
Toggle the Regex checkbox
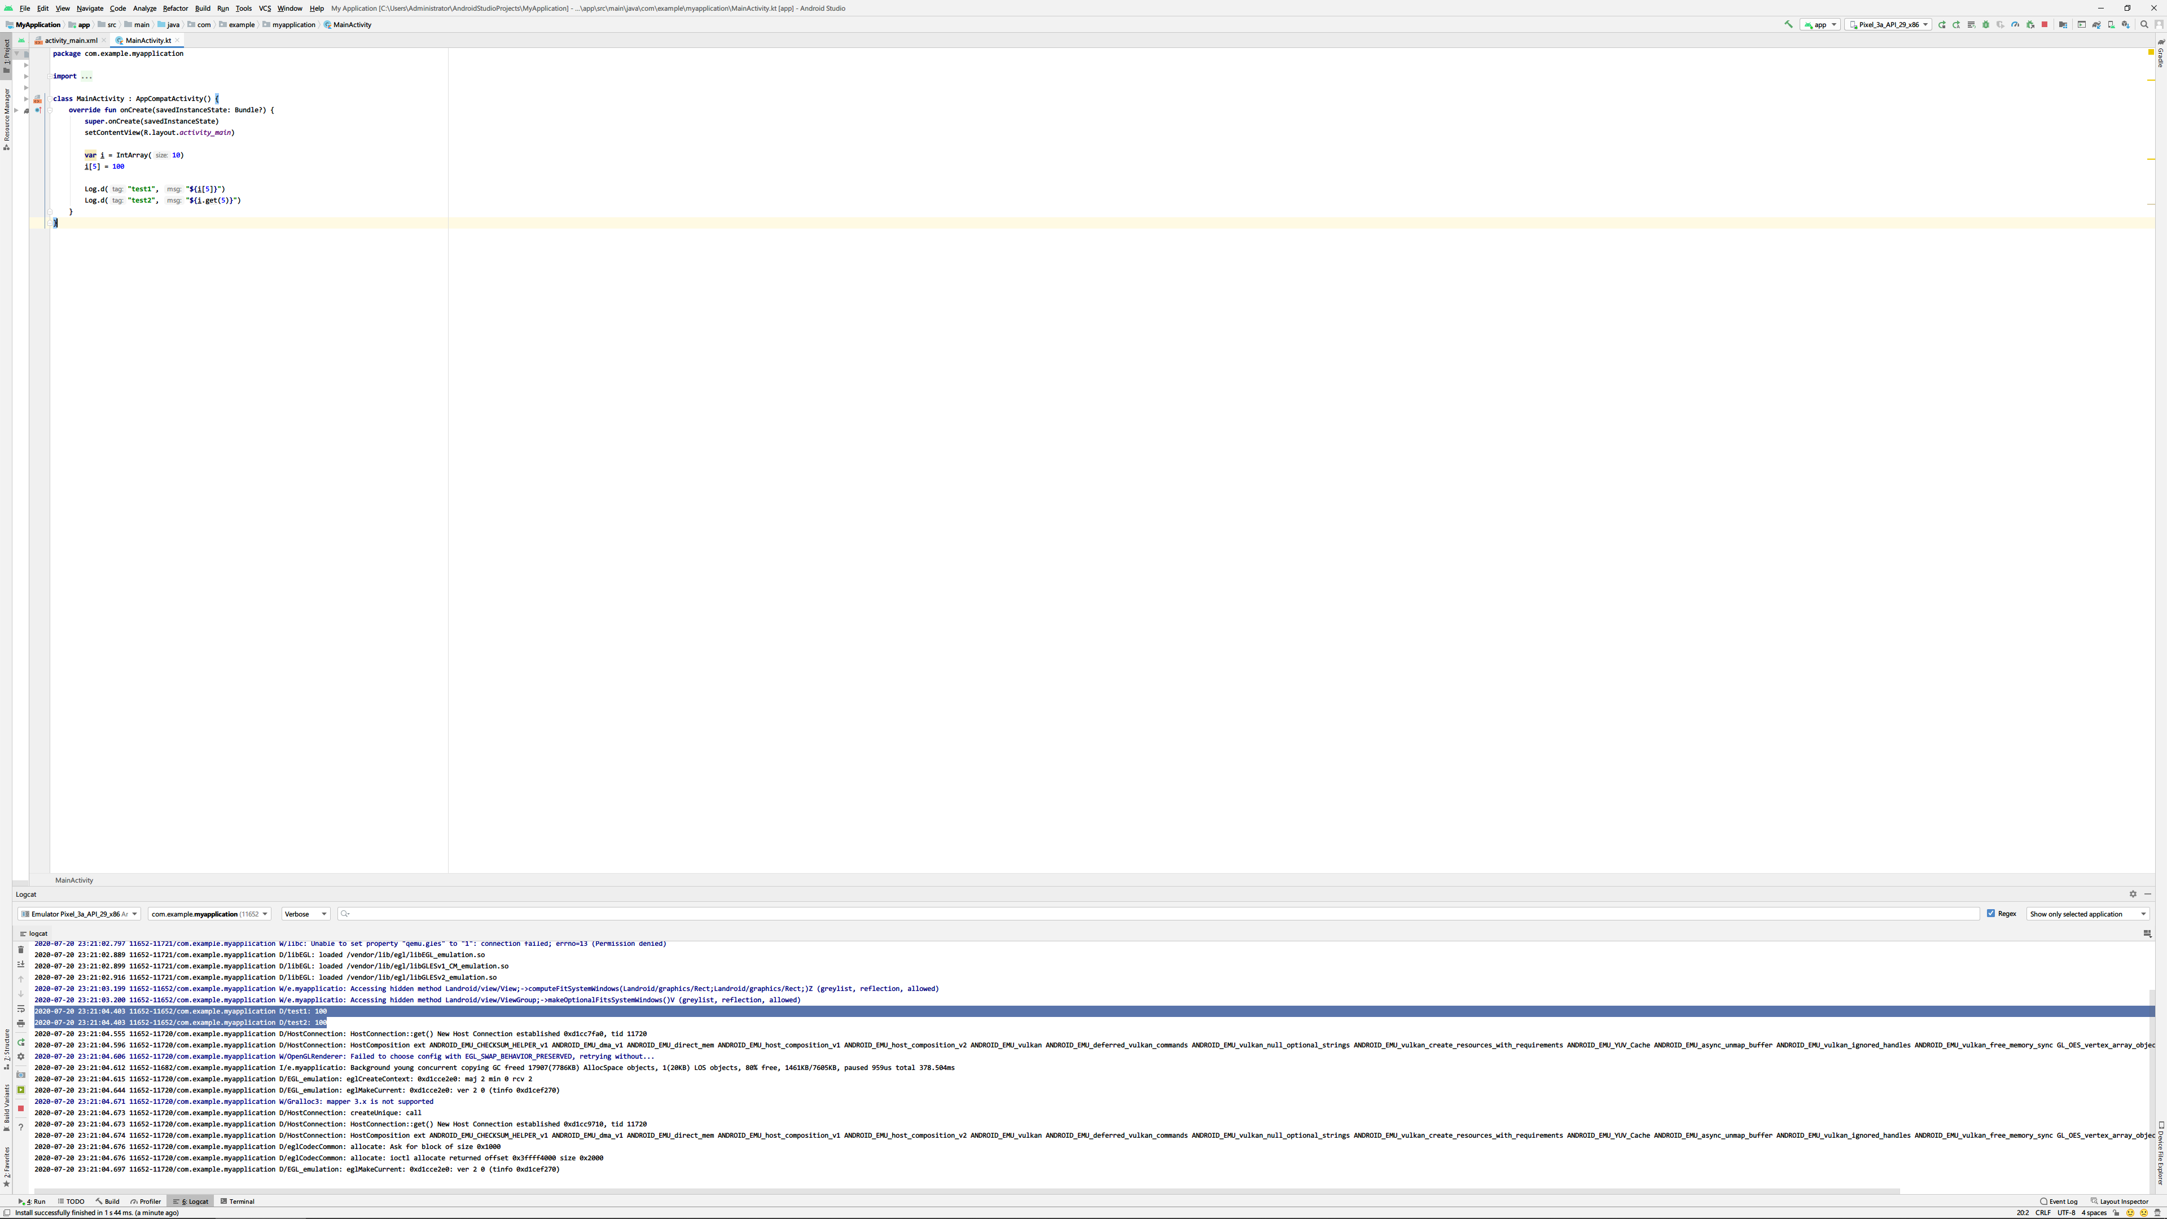[1991, 914]
